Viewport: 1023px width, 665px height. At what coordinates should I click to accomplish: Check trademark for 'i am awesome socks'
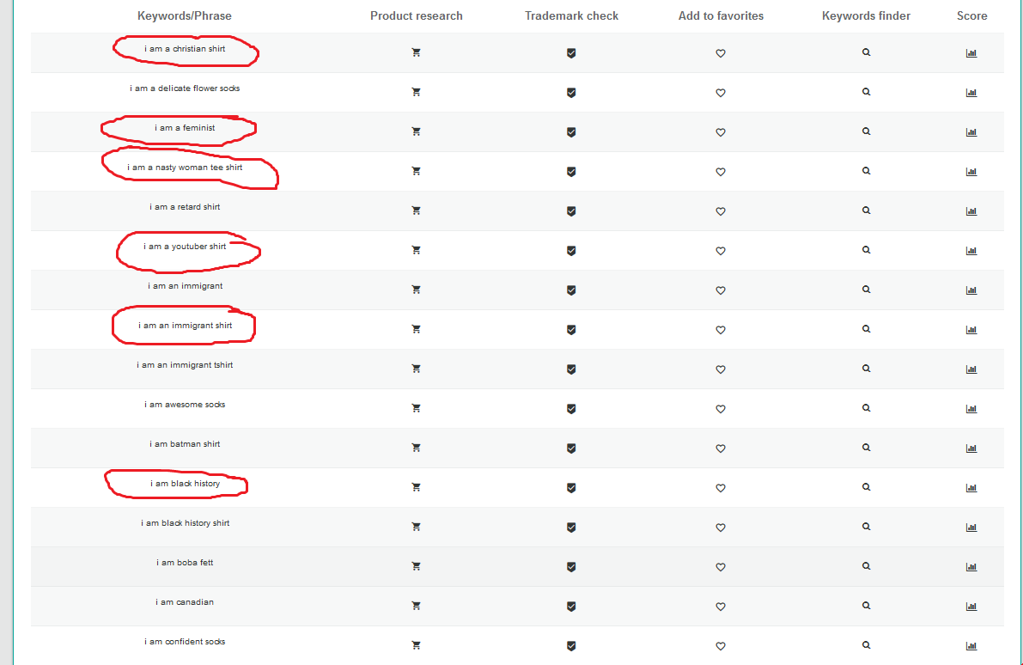pyautogui.click(x=571, y=408)
